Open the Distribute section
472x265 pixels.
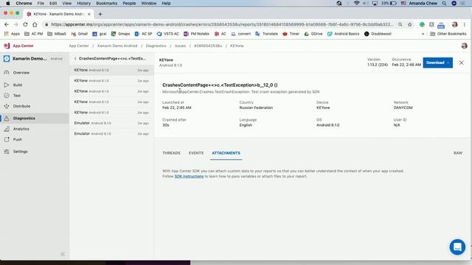(21, 106)
